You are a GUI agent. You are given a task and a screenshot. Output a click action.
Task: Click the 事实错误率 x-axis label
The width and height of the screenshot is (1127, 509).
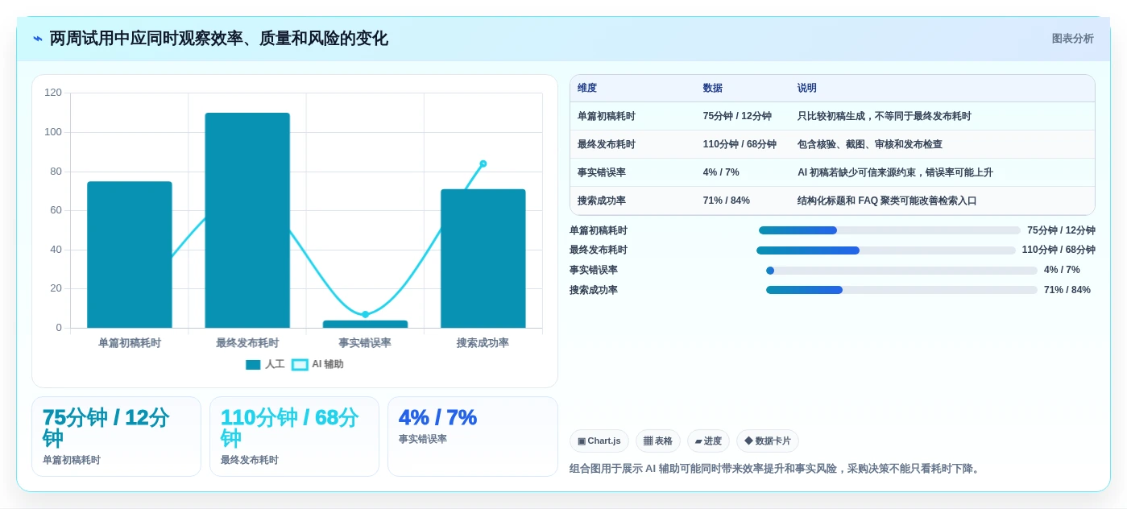365,343
